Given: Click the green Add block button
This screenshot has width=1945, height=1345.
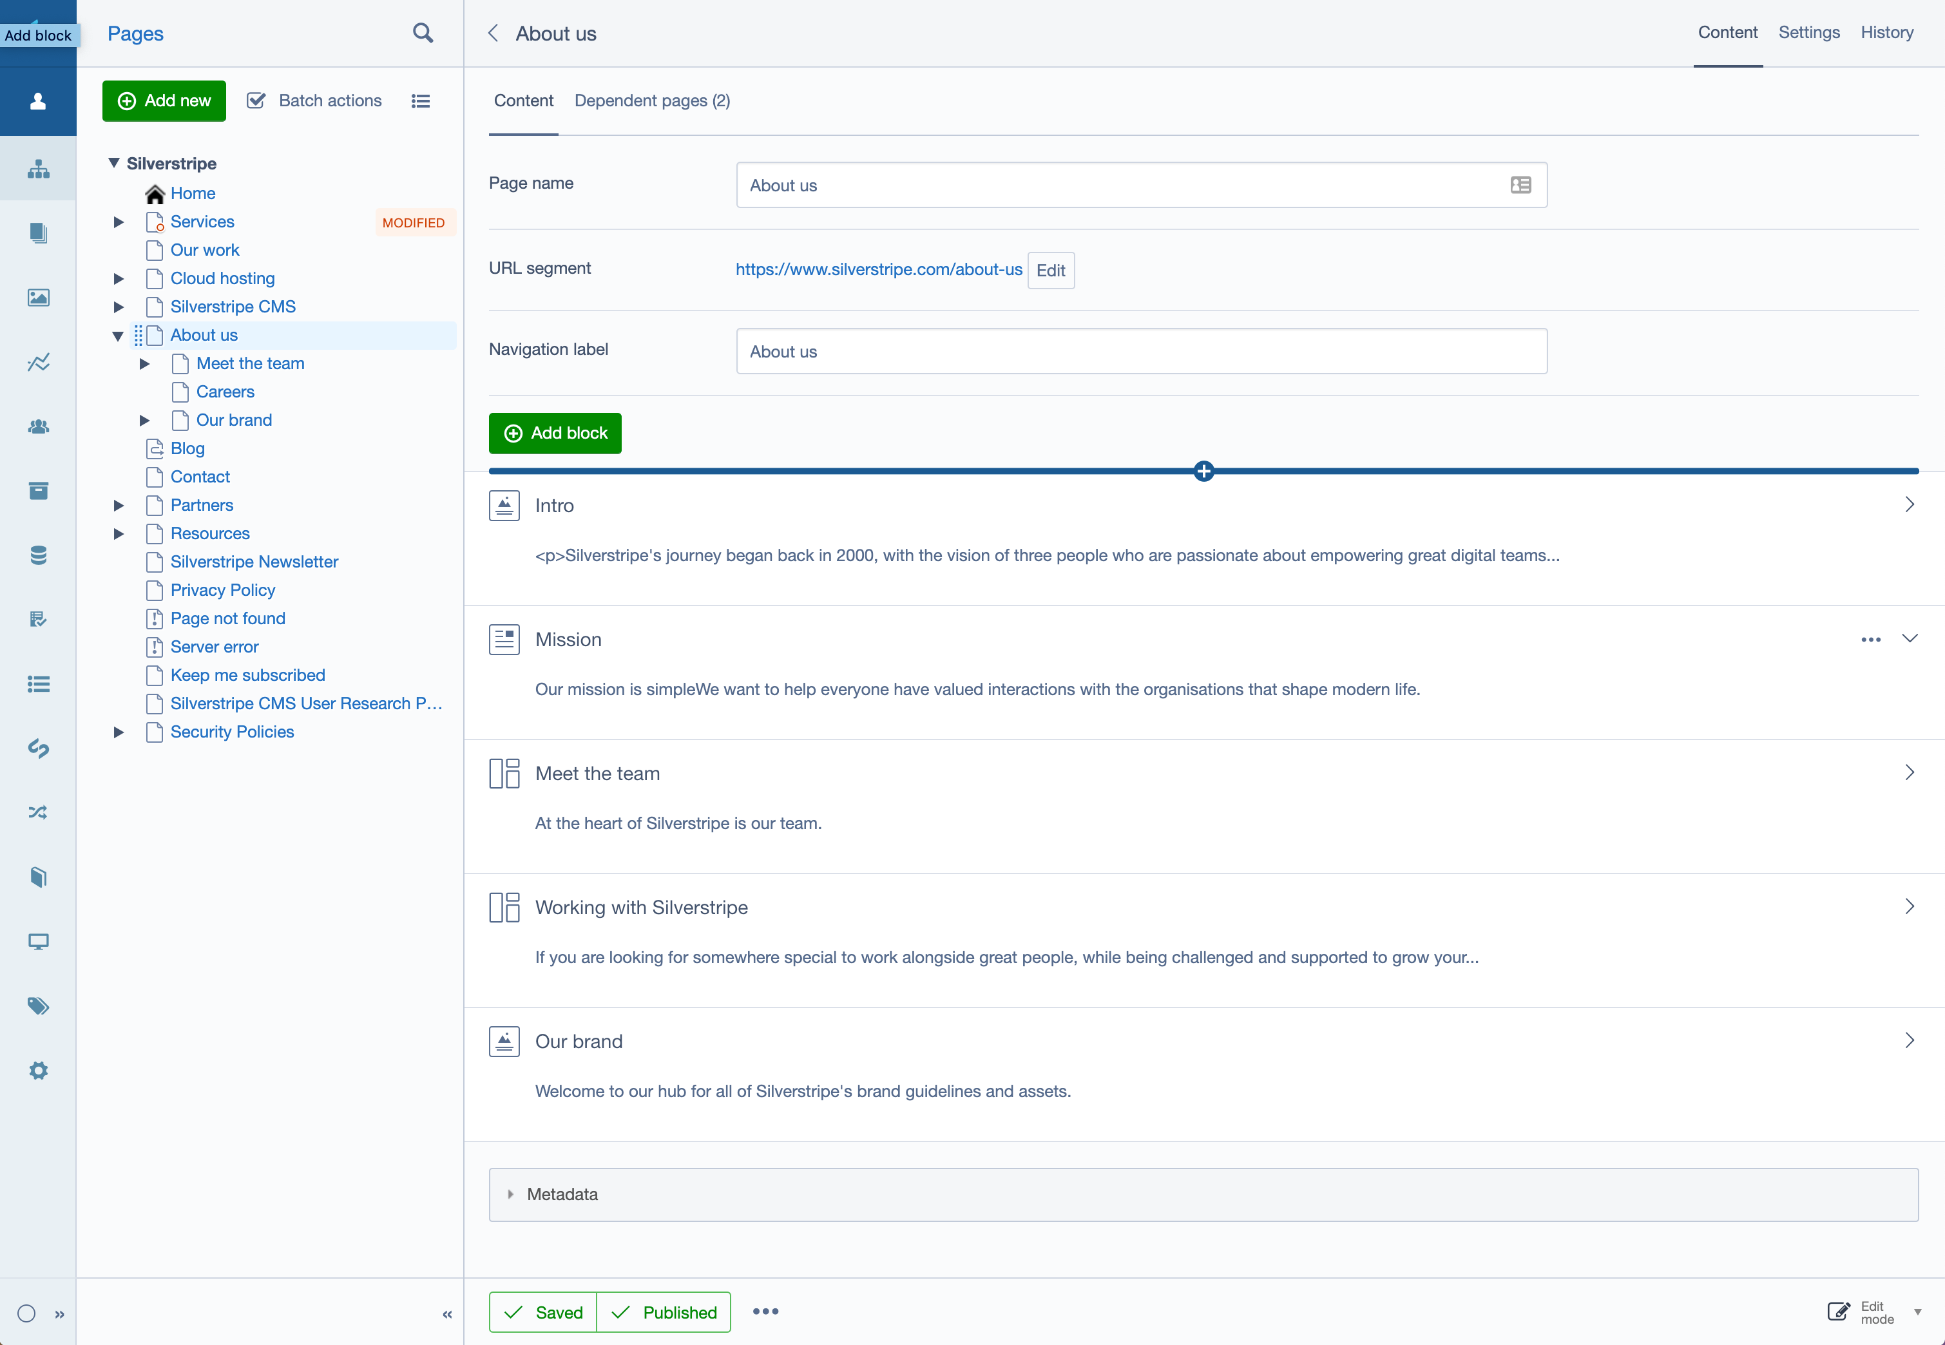Looking at the screenshot, I should pos(555,433).
